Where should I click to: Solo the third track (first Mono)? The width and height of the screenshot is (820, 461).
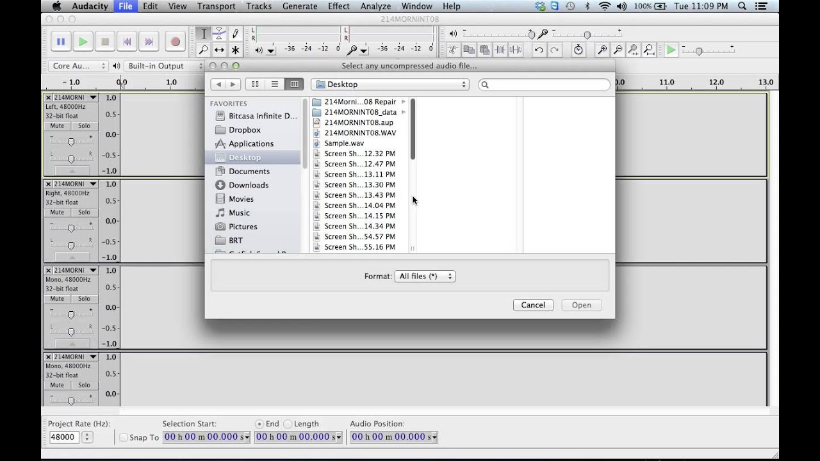point(84,298)
